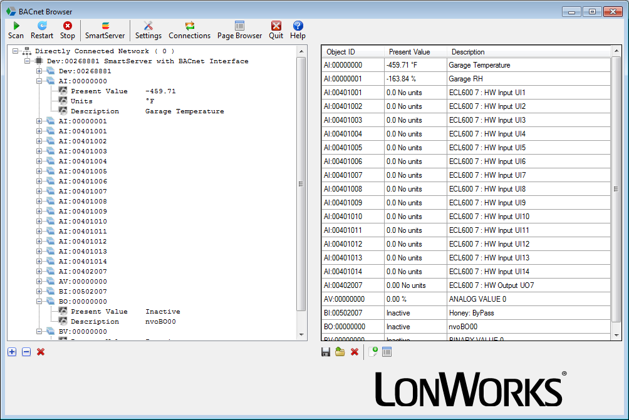Expand the AI:00401001 tree node
This screenshot has width=629, height=420.
point(39,131)
